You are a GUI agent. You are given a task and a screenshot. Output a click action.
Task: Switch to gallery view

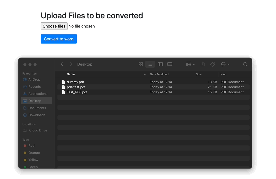click(170, 64)
